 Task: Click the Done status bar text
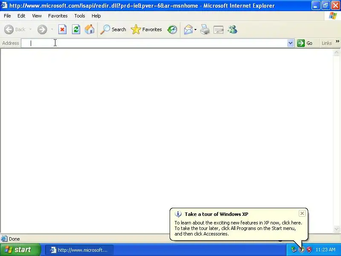point(14,239)
